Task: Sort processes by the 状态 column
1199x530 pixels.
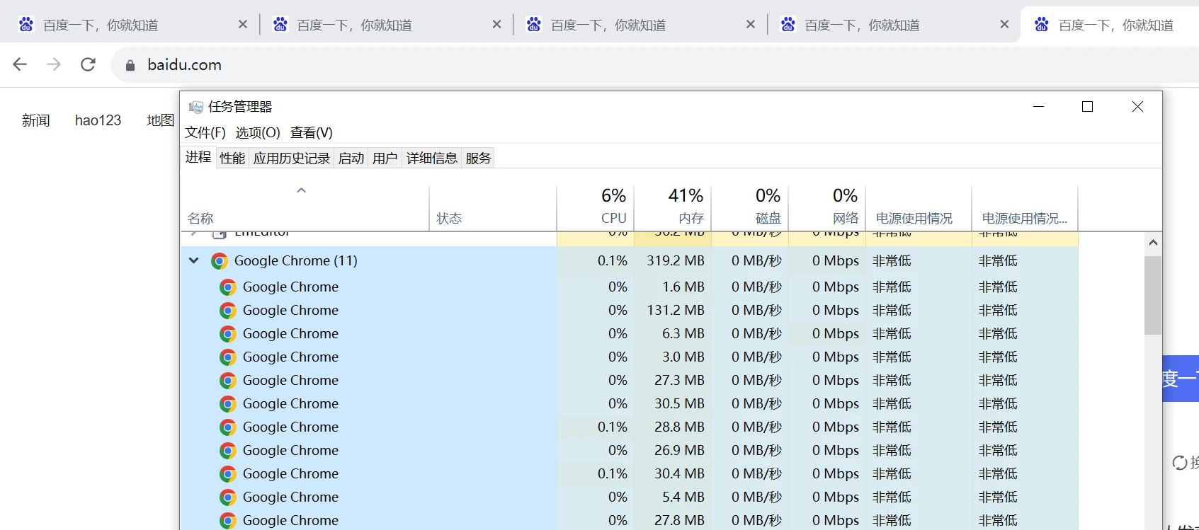Action: coord(493,208)
